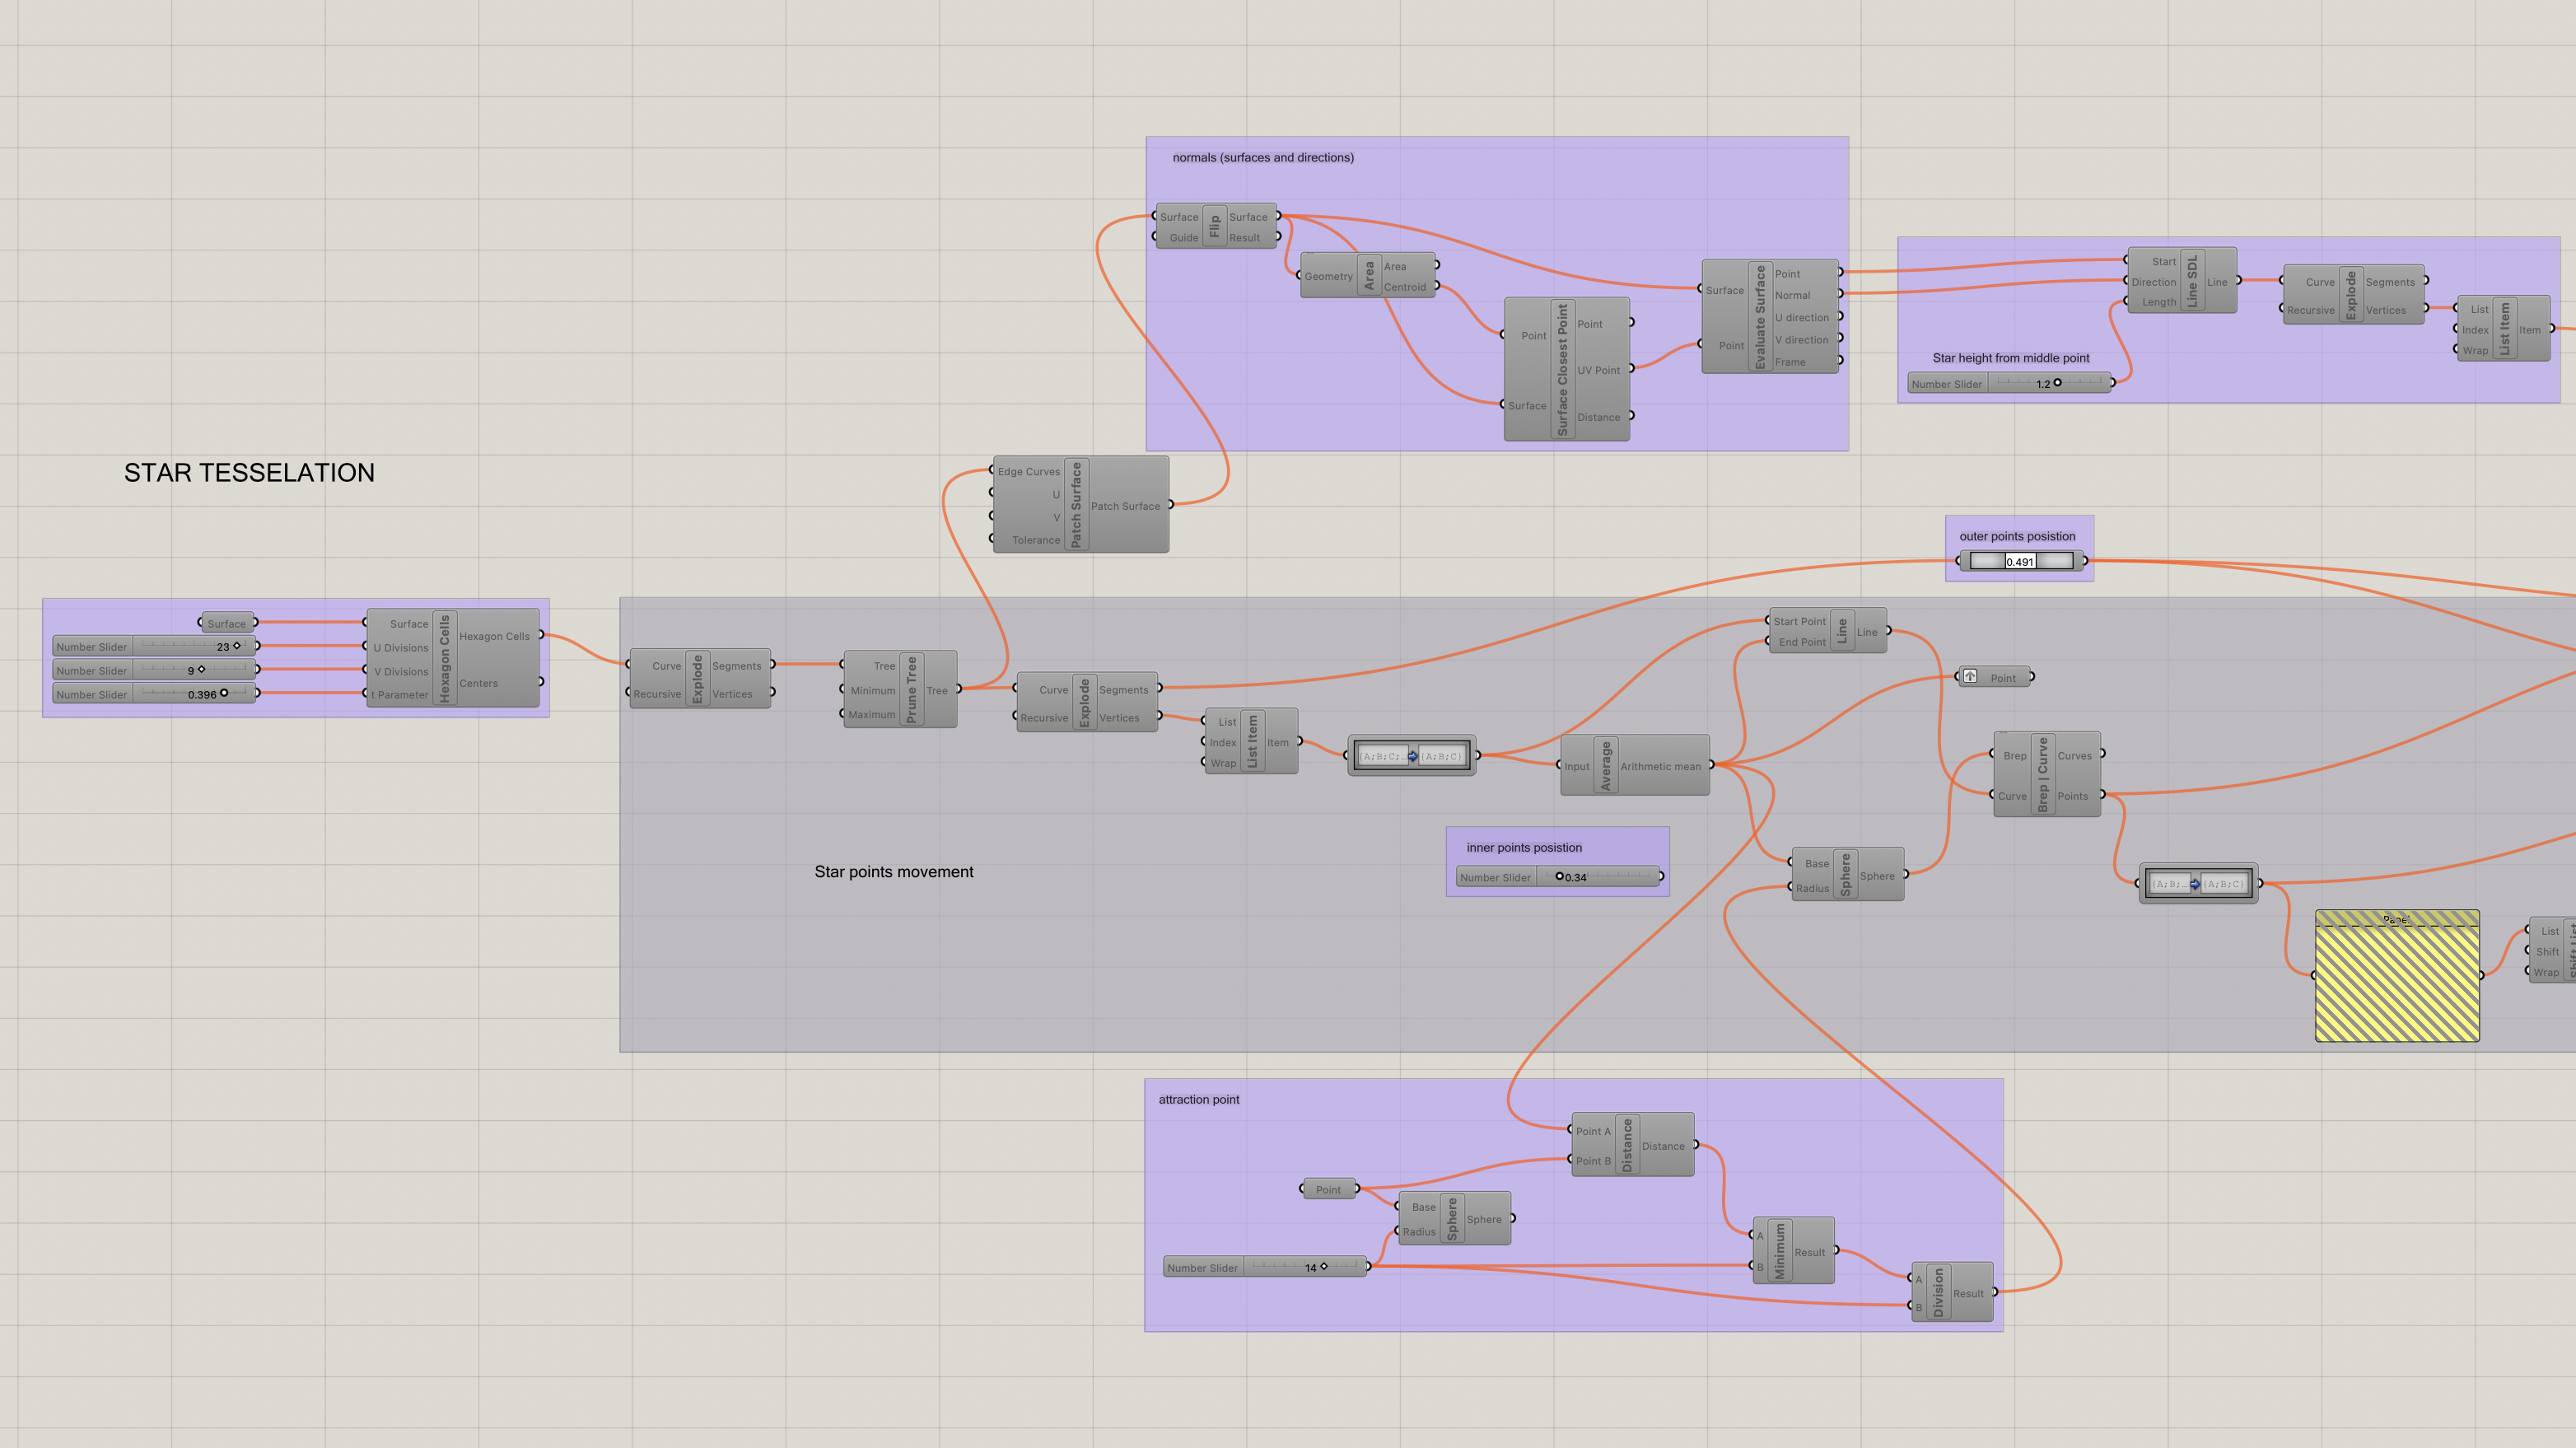2576x1448 pixels.
Task: Click the Division component
Action: click(x=1938, y=1292)
